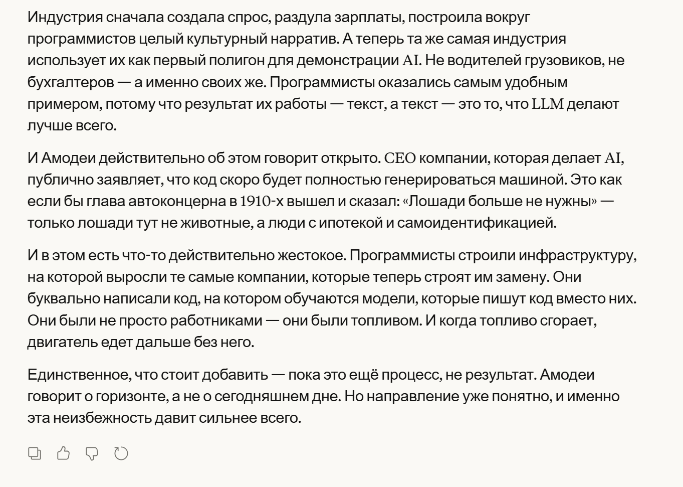This screenshot has height=487, width=683.
Task: Click the word "инфраструктуру" in the third paragraph
Action: pyautogui.click(x=577, y=255)
